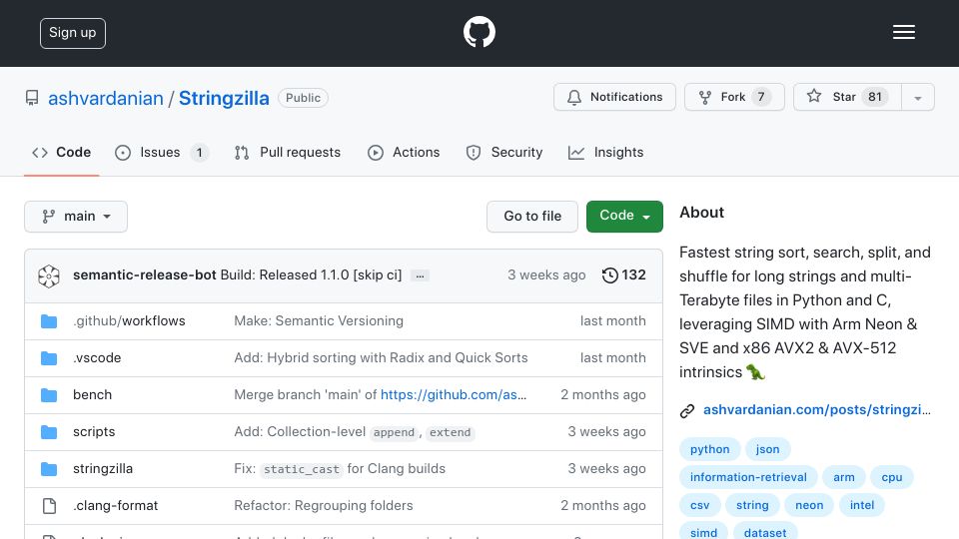
Task: Switch to the Code tab
Action: click(61, 152)
